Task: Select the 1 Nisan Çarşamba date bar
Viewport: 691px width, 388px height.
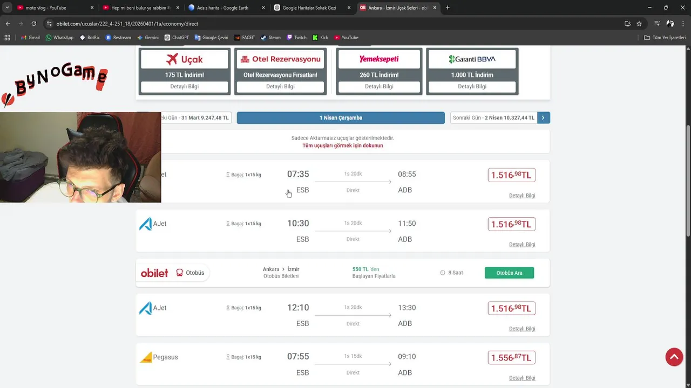Action: (x=341, y=117)
